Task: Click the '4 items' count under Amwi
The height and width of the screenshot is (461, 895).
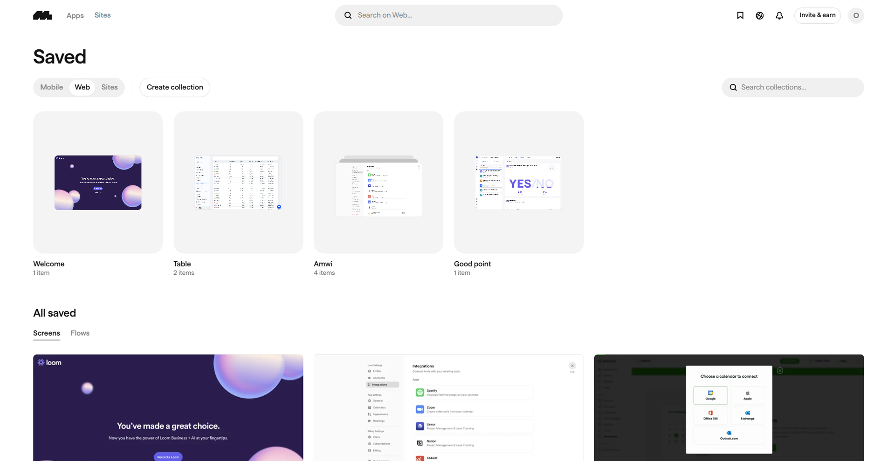Action: point(324,273)
